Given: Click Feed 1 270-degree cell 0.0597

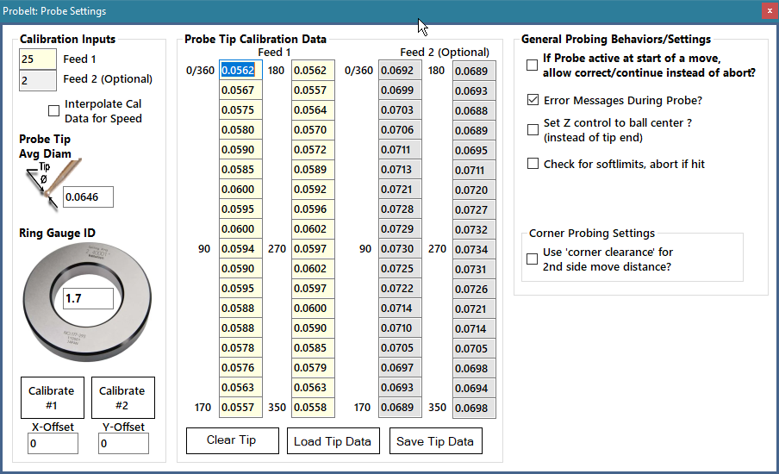Looking at the screenshot, I should (313, 248).
